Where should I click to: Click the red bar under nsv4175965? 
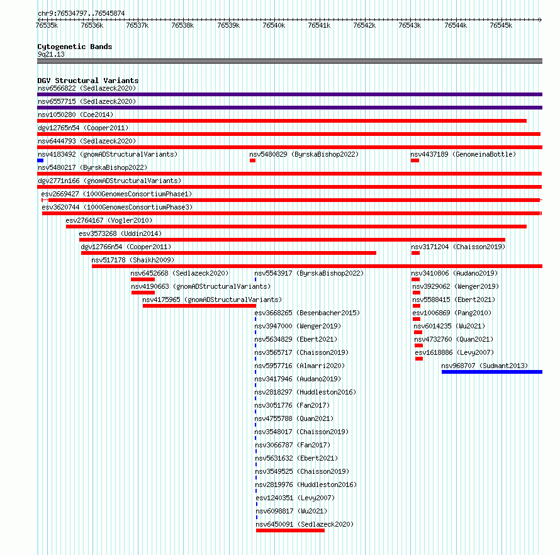(199, 306)
